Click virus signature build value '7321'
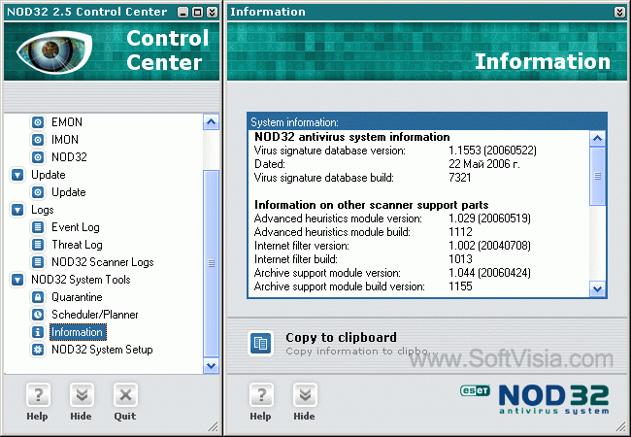Image resolution: width=631 pixels, height=437 pixels. pyautogui.click(x=460, y=178)
